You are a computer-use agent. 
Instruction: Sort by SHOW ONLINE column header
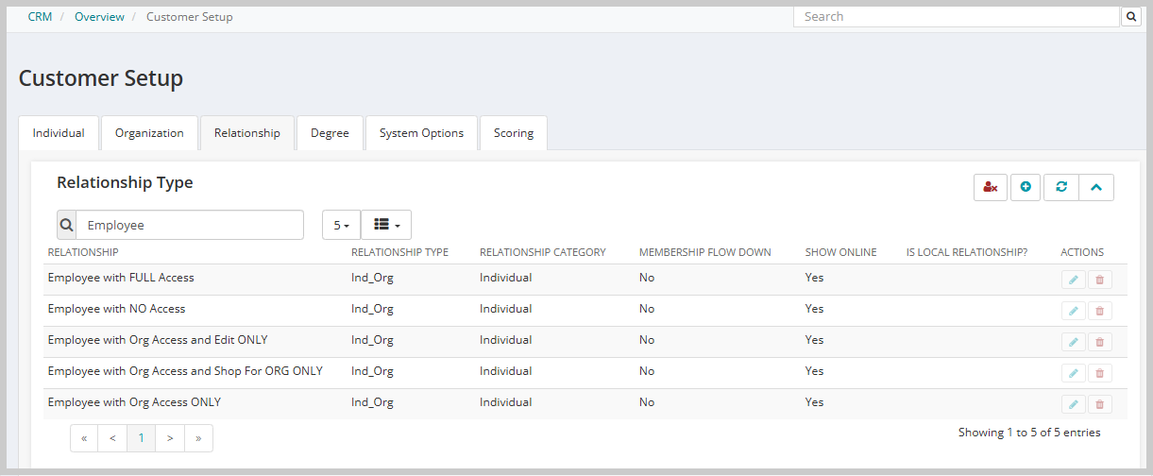point(840,252)
